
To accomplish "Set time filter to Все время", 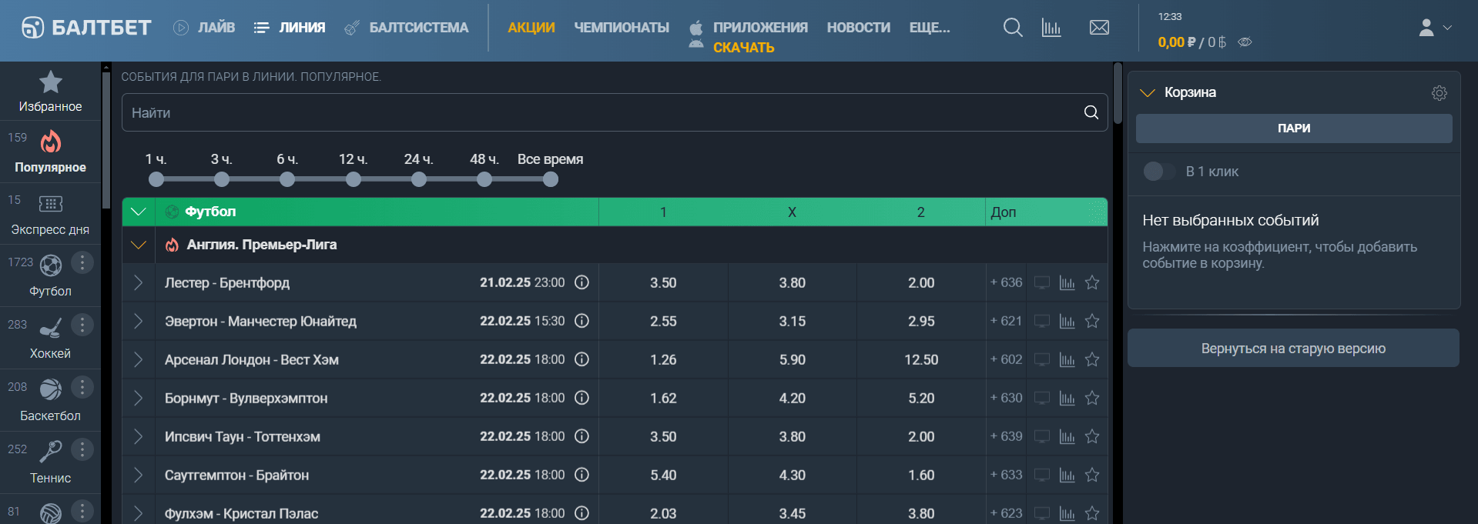I will pyautogui.click(x=551, y=179).
